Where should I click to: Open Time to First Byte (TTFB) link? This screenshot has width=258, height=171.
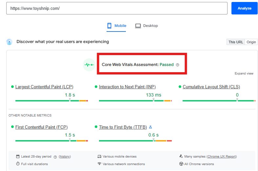pos(123,127)
